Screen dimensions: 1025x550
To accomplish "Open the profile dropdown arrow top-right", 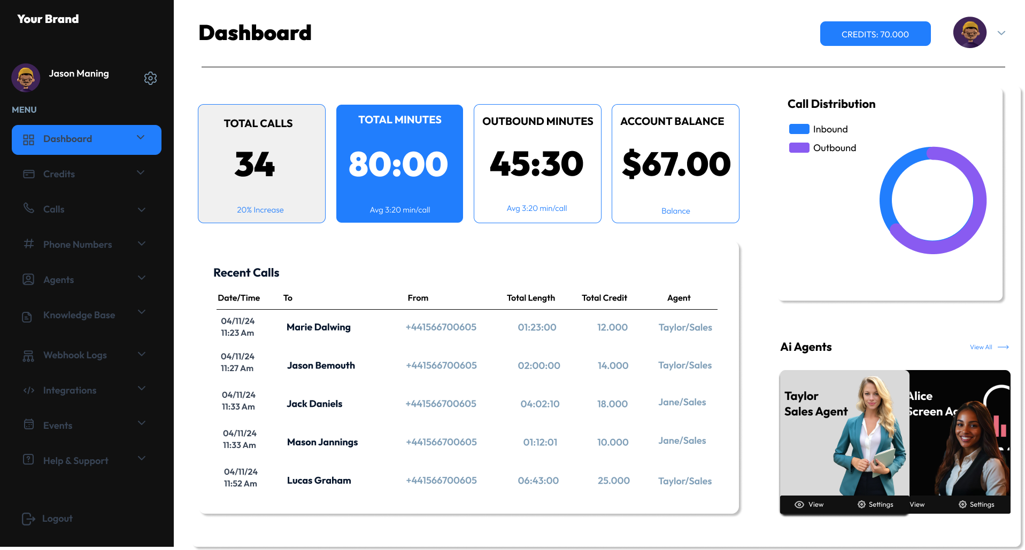I will [x=1001, y=33].
